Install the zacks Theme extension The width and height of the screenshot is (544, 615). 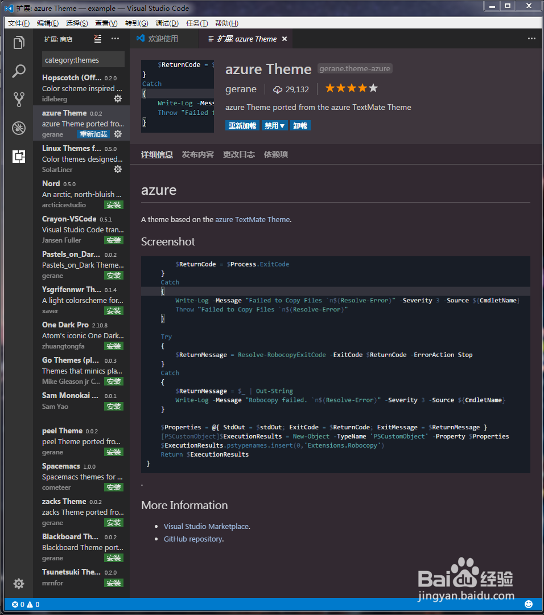pyautogui.click(x=114, y=522)
